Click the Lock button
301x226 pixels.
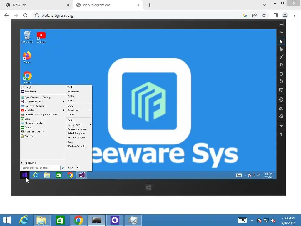point(71,167)
